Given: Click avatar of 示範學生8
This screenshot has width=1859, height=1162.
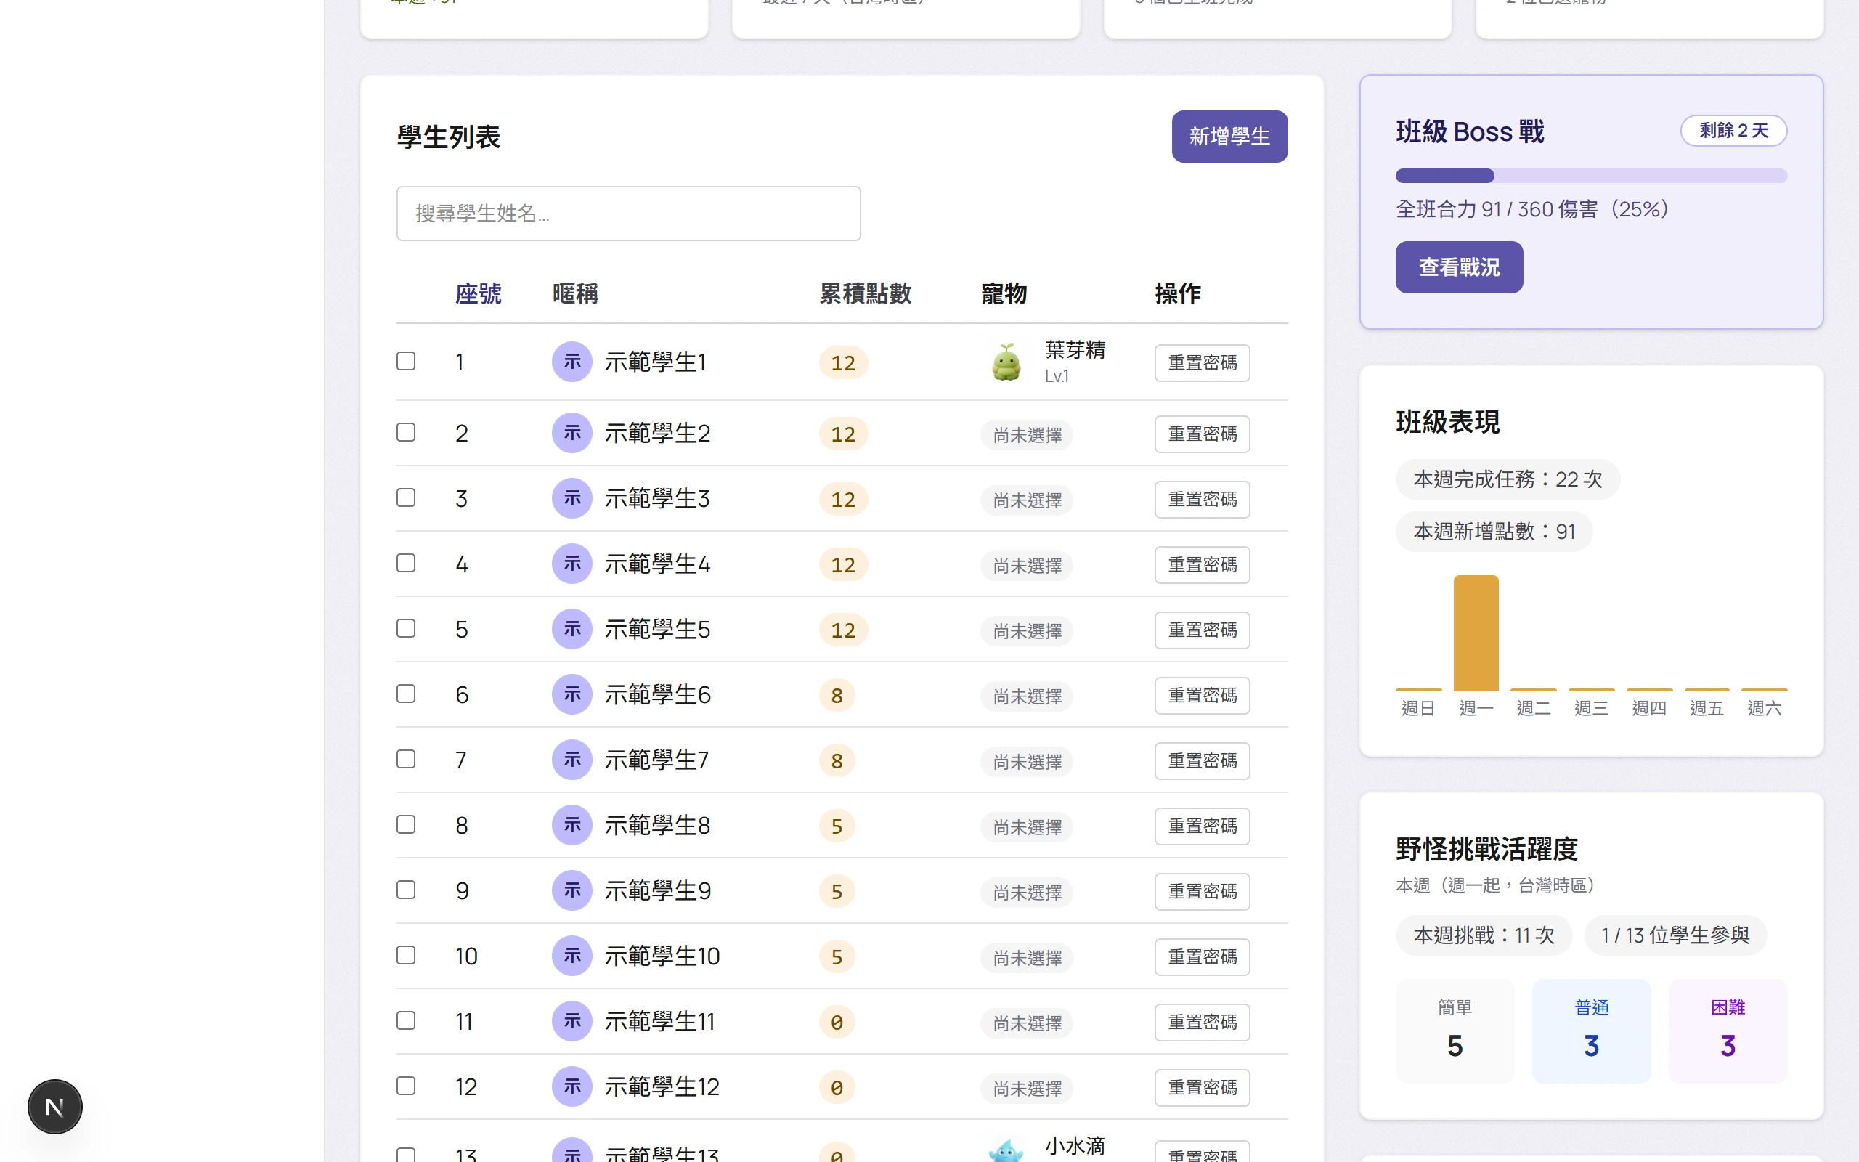Looking at the screenshot, I should click(571, 824).
